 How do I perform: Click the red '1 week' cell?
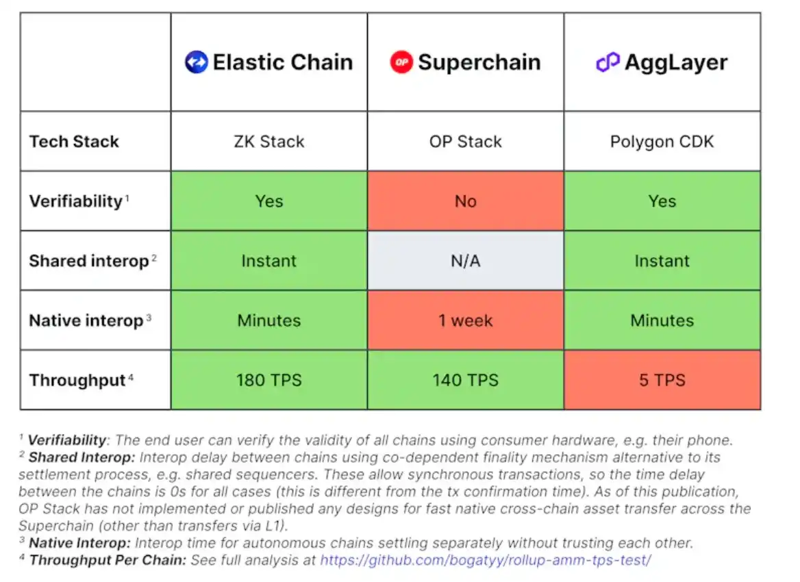click(x=466, y=320)
